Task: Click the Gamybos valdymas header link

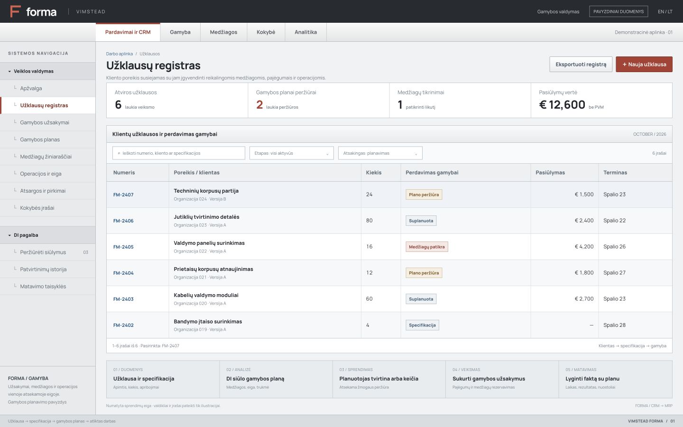Action: (558, 12)
